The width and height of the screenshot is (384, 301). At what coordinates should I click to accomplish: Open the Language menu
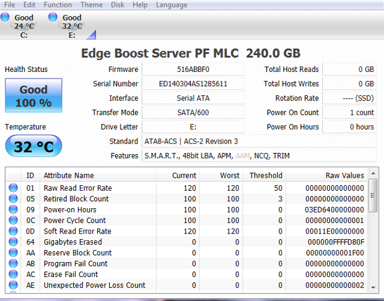click(x=172, y=5)
